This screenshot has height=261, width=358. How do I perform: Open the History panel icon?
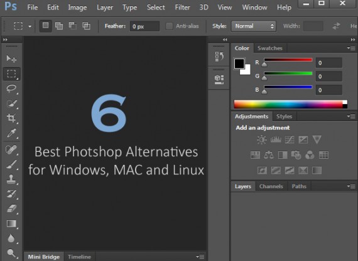[219, 56]
